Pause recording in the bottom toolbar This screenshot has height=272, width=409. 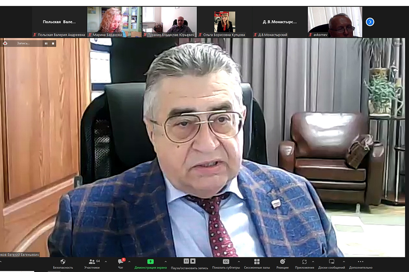pyautogui.click(x=186, y=261)
